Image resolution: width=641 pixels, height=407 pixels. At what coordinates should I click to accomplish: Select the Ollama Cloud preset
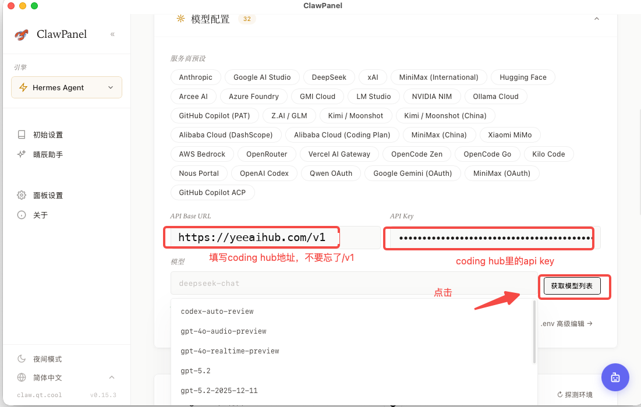tap(496, 97)
